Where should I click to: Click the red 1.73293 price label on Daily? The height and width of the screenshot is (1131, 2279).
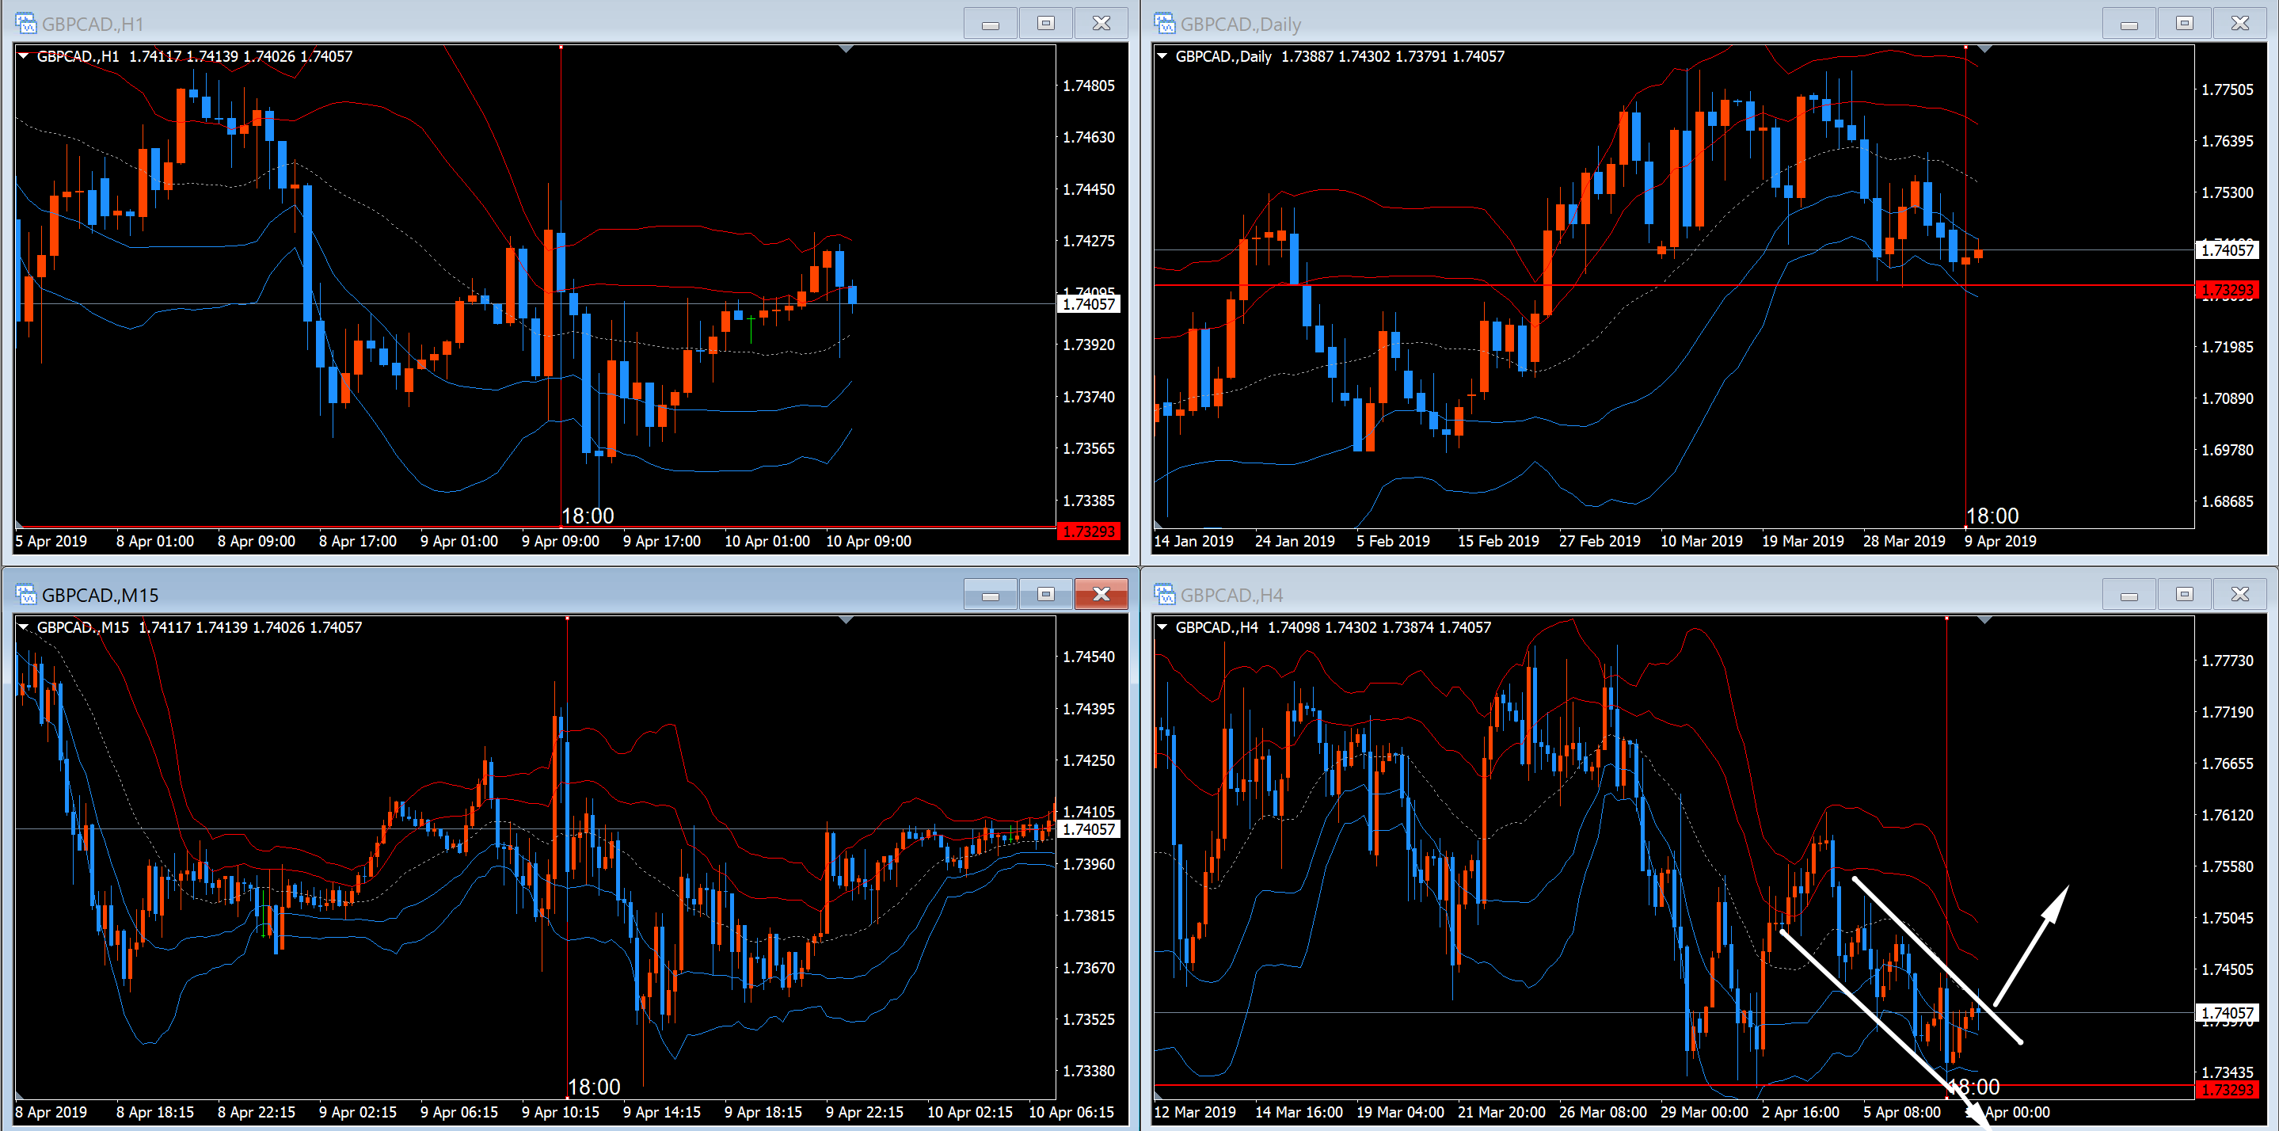point(2227,290)
